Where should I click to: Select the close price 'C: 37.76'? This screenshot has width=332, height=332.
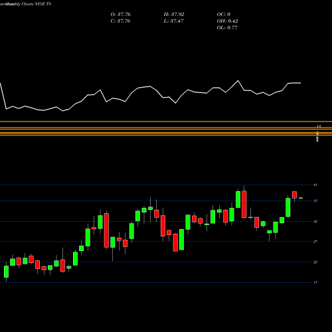pyautogui.click(x=120, y=21)
